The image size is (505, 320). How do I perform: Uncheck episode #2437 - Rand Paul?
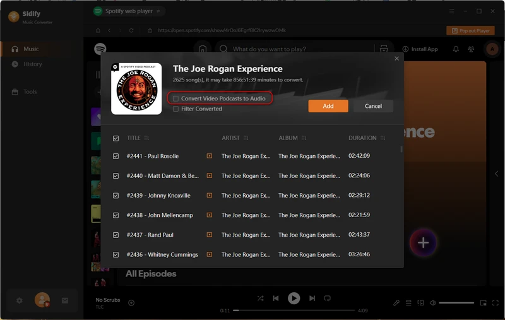[x=116, y=235]
